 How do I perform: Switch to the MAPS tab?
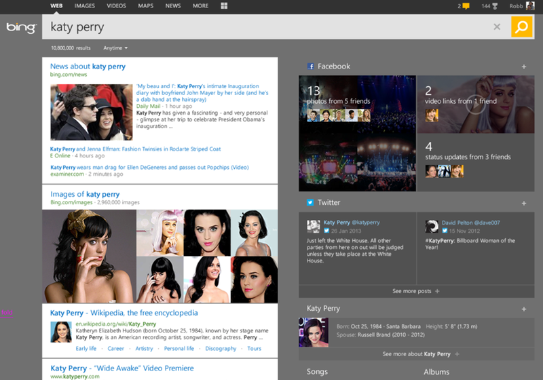tap(146, 6)
